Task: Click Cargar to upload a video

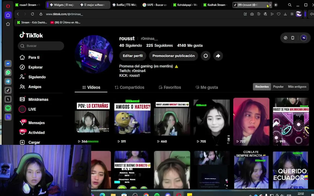Action: tap(30, 142)
